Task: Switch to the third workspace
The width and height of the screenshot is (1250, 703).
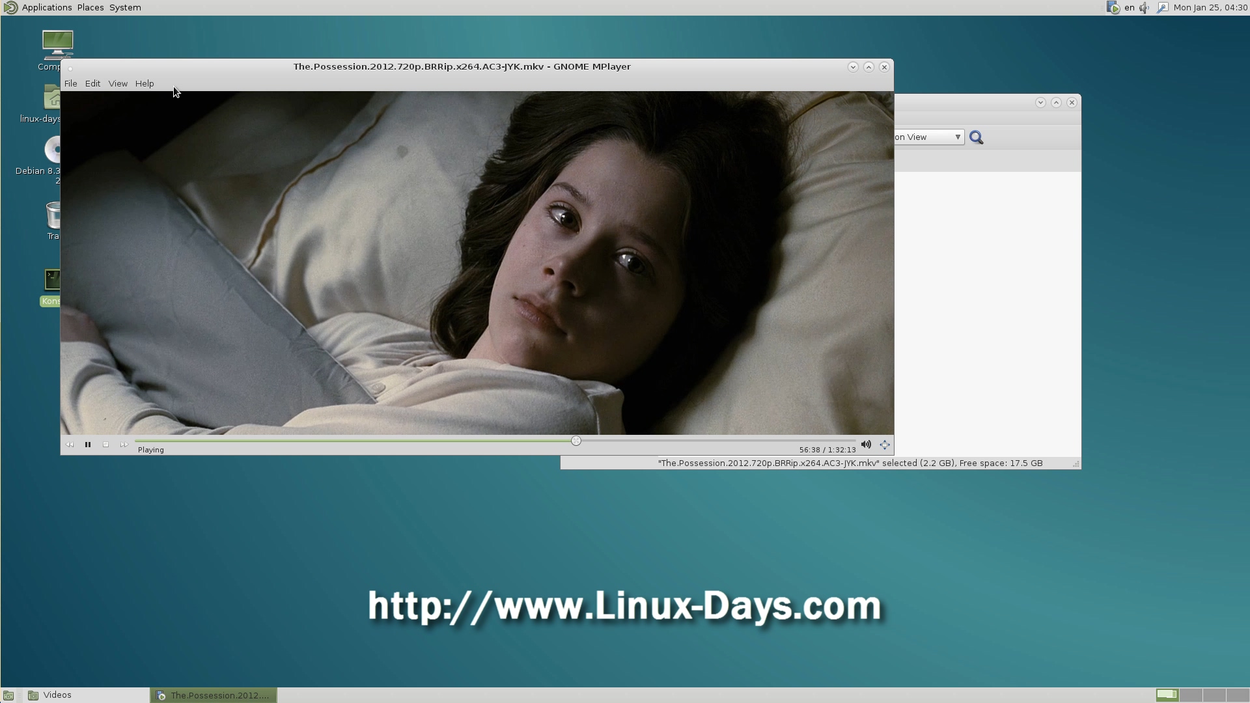Action: pyautogui.click(x=1214, y=695)
